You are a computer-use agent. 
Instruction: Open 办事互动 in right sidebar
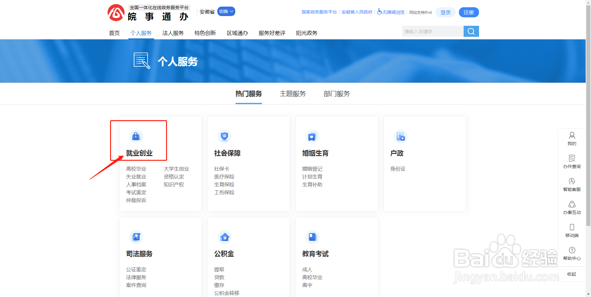coord(572,208)
